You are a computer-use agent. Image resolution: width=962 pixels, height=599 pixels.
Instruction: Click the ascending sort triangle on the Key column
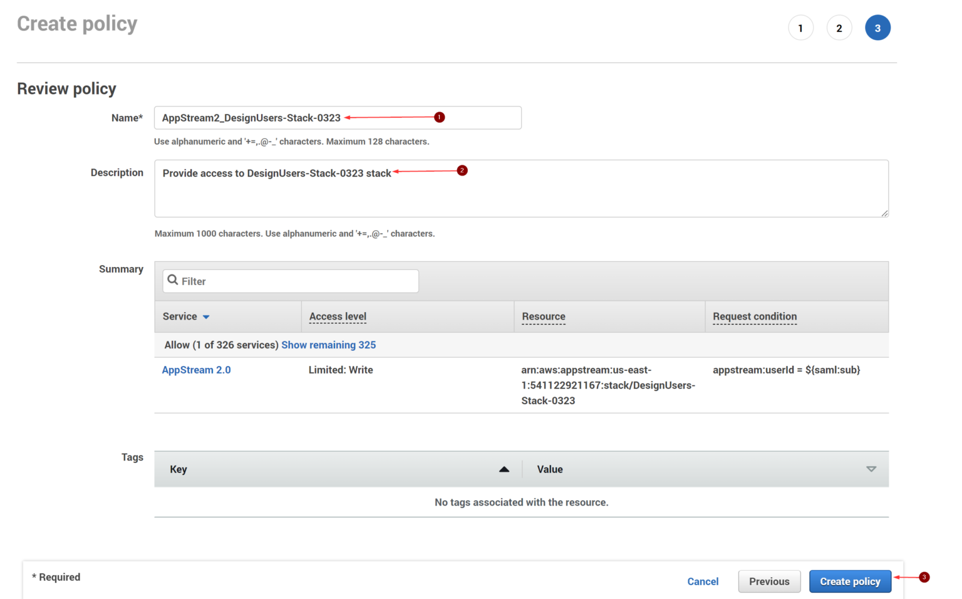[504, 469]
